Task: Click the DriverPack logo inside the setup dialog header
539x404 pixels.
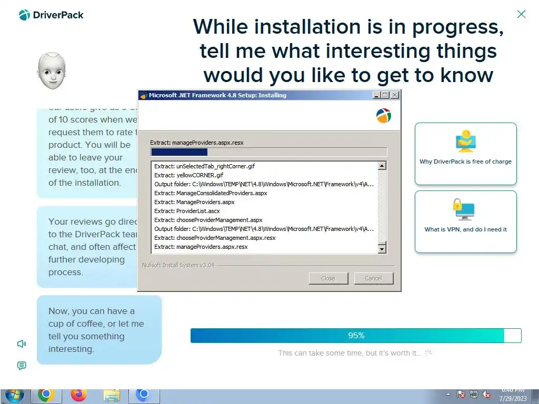Action: [x=384, y=115]
